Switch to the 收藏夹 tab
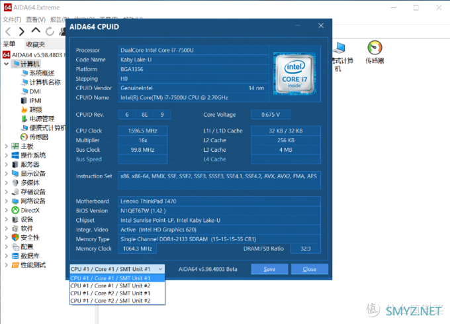Image resolution: width=450 pixels, height=324 pixels. click(x=35, y=44)
